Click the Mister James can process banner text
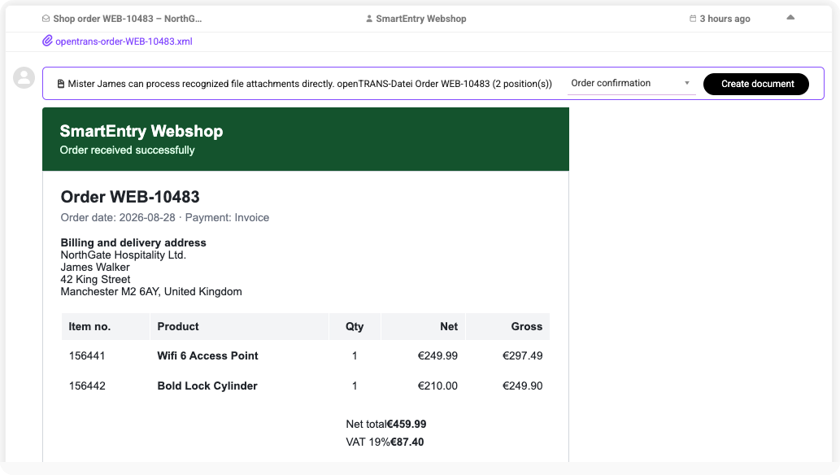This screenshot has width=840, height=475. pos(310,84)
